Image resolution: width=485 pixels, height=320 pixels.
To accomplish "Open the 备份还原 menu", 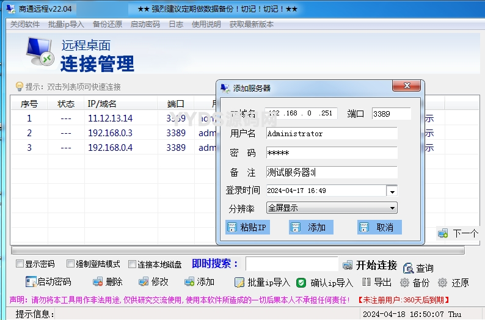I will click(108, 24).
